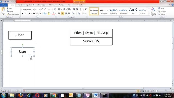Open the Font name combo box
174x98 pixels.
[28, 10]
